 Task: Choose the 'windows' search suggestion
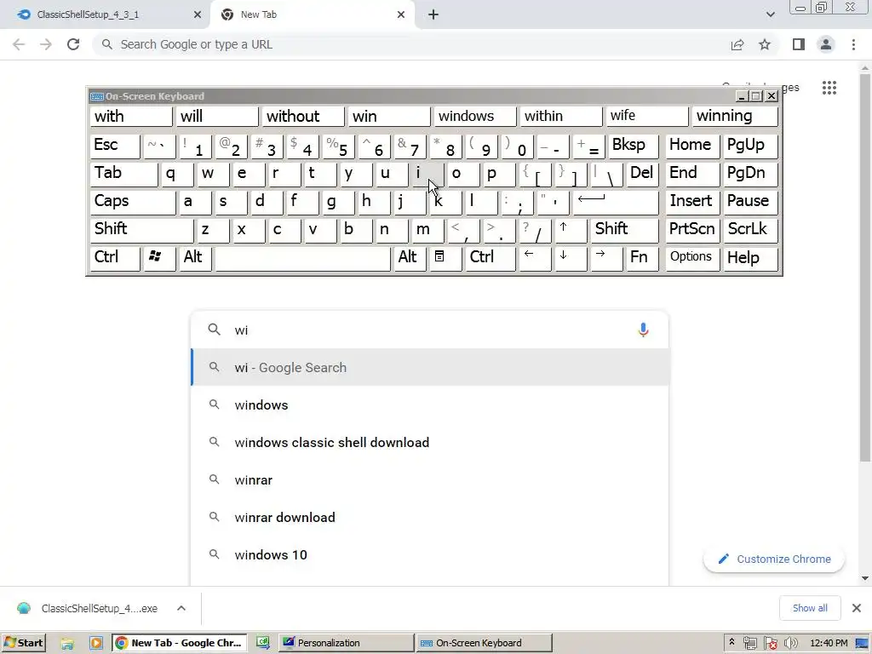429,404
